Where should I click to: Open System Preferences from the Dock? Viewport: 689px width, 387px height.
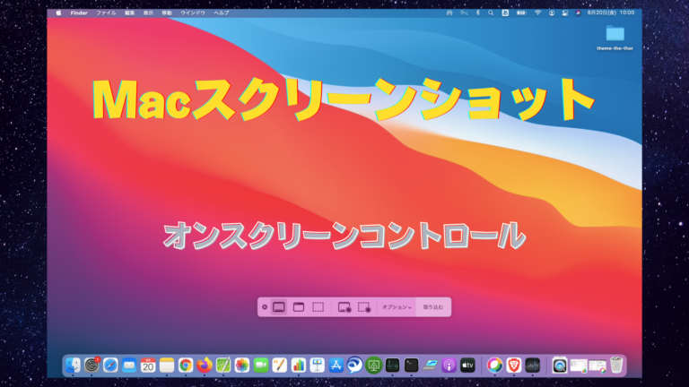coord(92,365)
